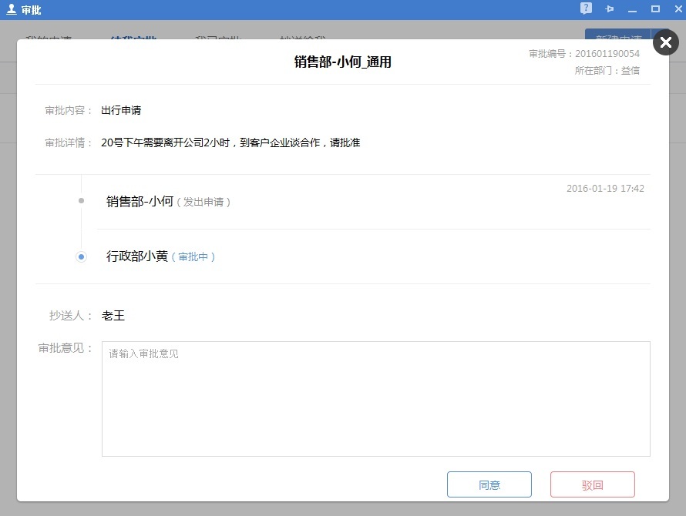Viewport: 686px width, 516px height.
Task: Approve the request with 同意 button
Action: point(489,484)
